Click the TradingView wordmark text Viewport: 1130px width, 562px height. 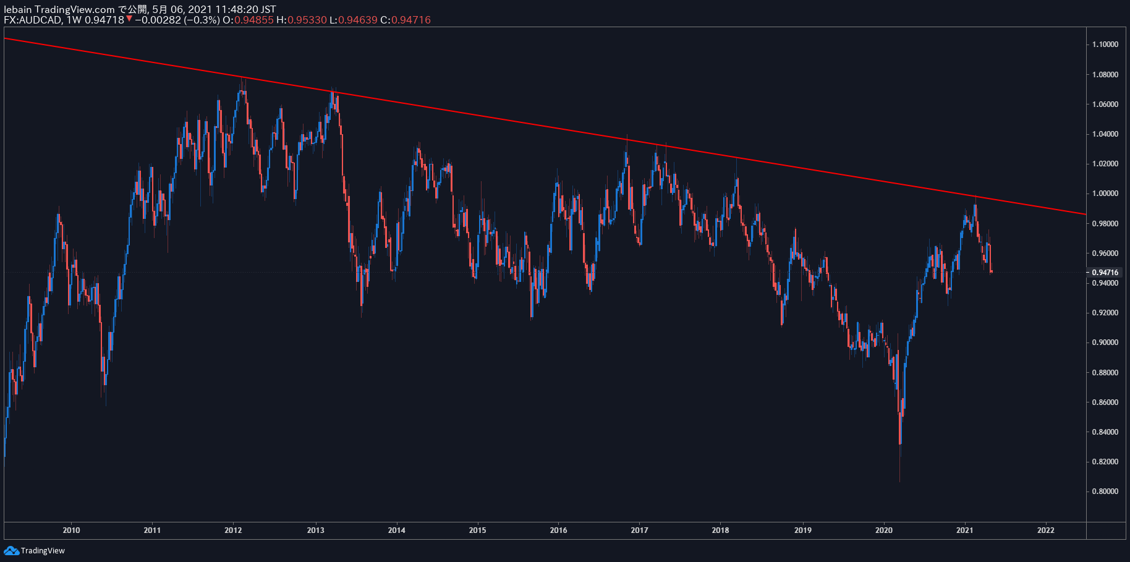43,551
